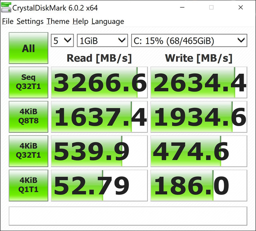Image resolution: width=256 pixels, height=231 pixels.
Task: Click the empty comment field at the bottom
Action: click(128, 216)
